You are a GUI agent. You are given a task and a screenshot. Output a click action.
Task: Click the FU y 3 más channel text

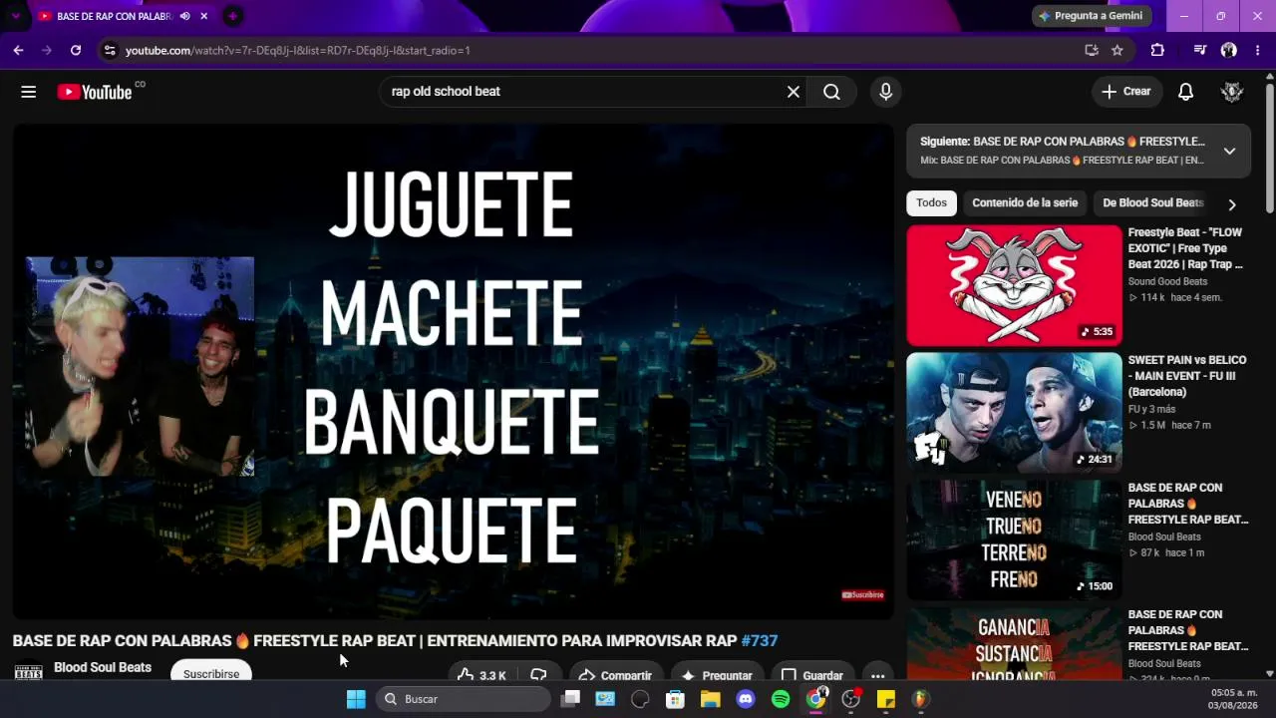tap(1151, 410)
